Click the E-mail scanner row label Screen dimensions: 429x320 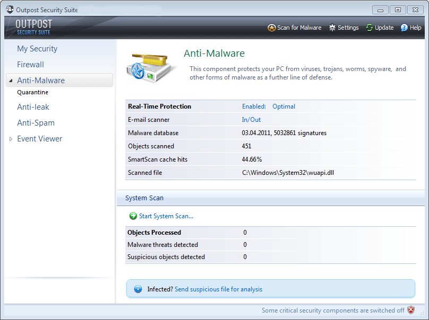click(x=149, y=120)
